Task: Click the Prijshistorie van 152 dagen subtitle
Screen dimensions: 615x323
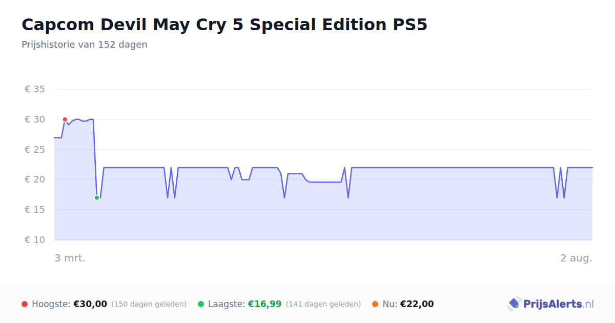Action: point(85,45)
